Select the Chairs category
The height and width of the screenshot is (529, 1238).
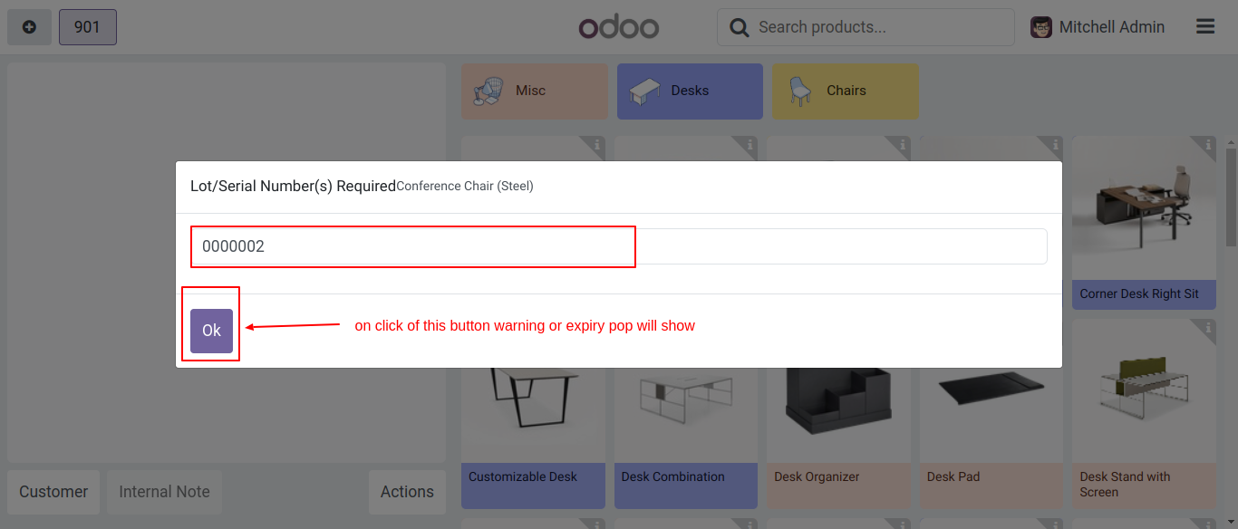pos(846,91)
